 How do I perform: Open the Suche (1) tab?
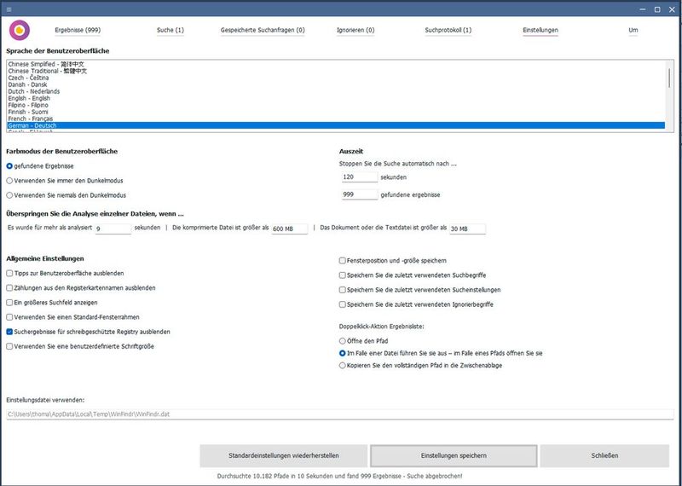point(170,31)
